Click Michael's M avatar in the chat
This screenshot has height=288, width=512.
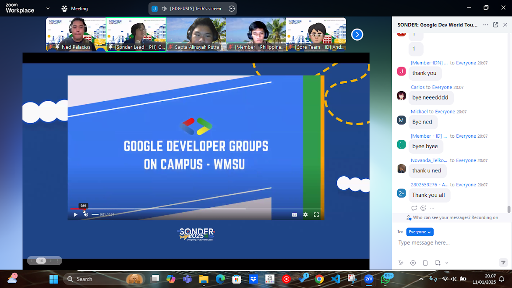click(x=401, y=120)
